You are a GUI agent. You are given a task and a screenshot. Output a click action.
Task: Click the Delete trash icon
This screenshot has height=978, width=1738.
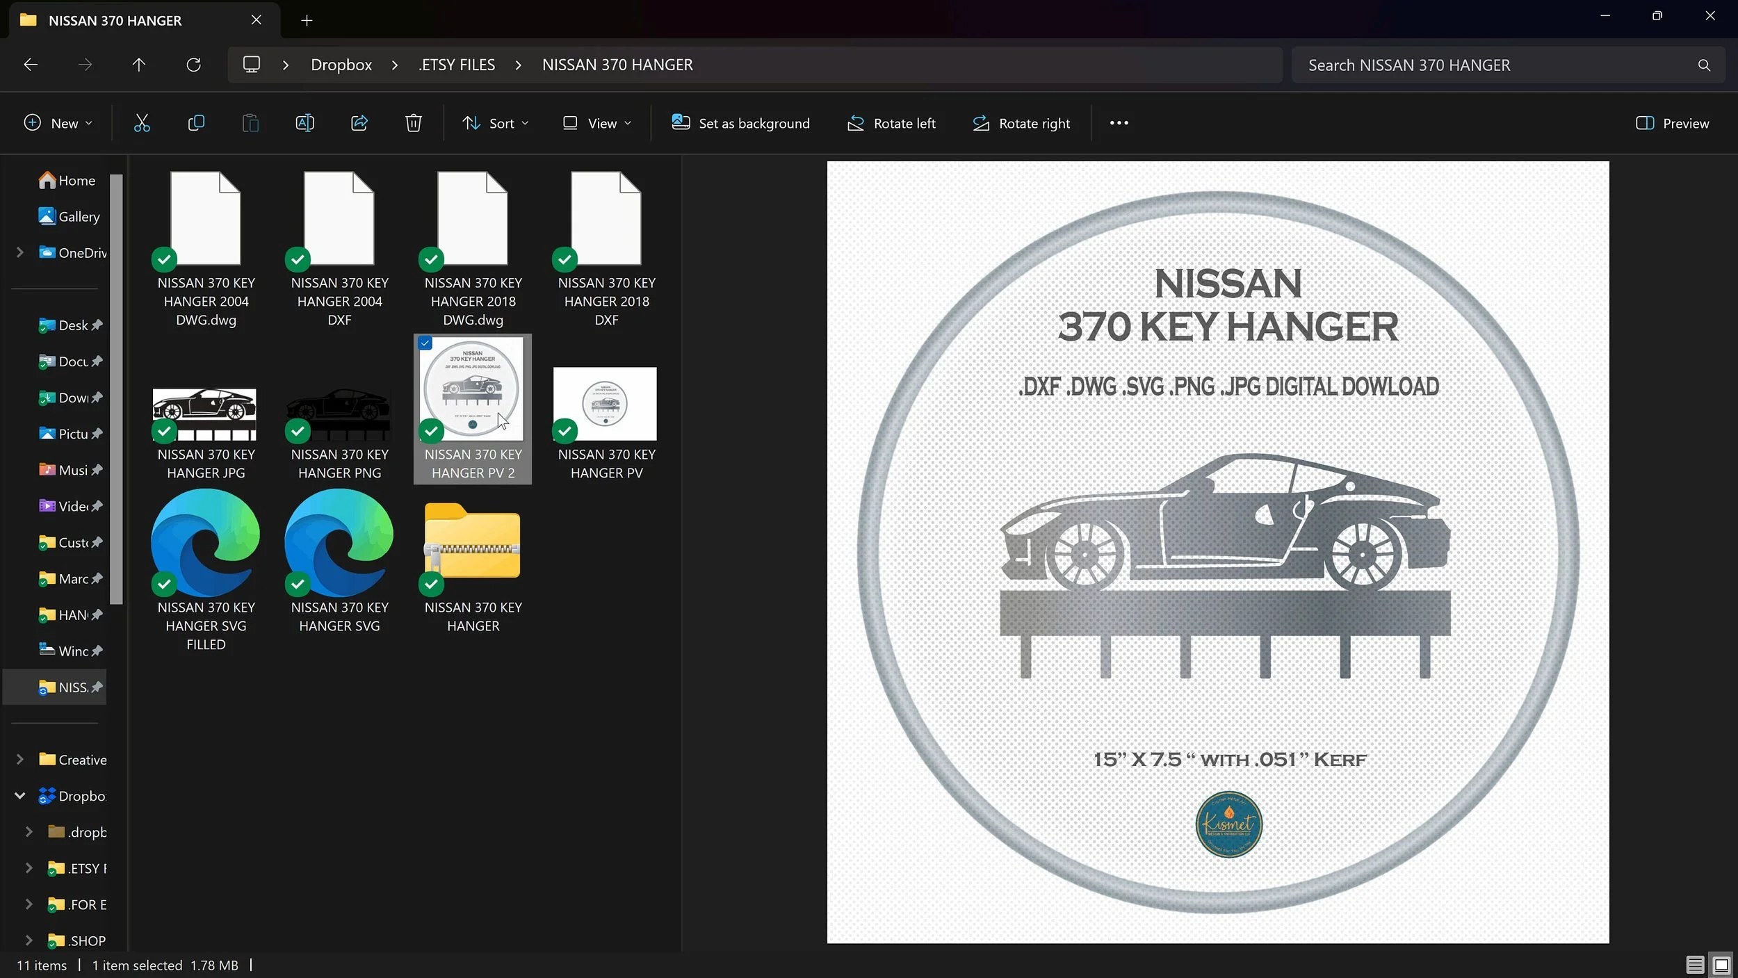click(x=414, y=123)
